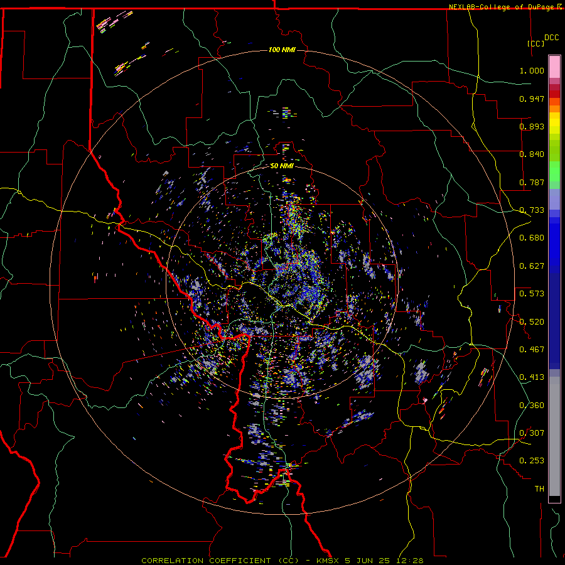Pick the pink segment of the color bar
This screenshot has width=565, height=565.
(554, 67)
